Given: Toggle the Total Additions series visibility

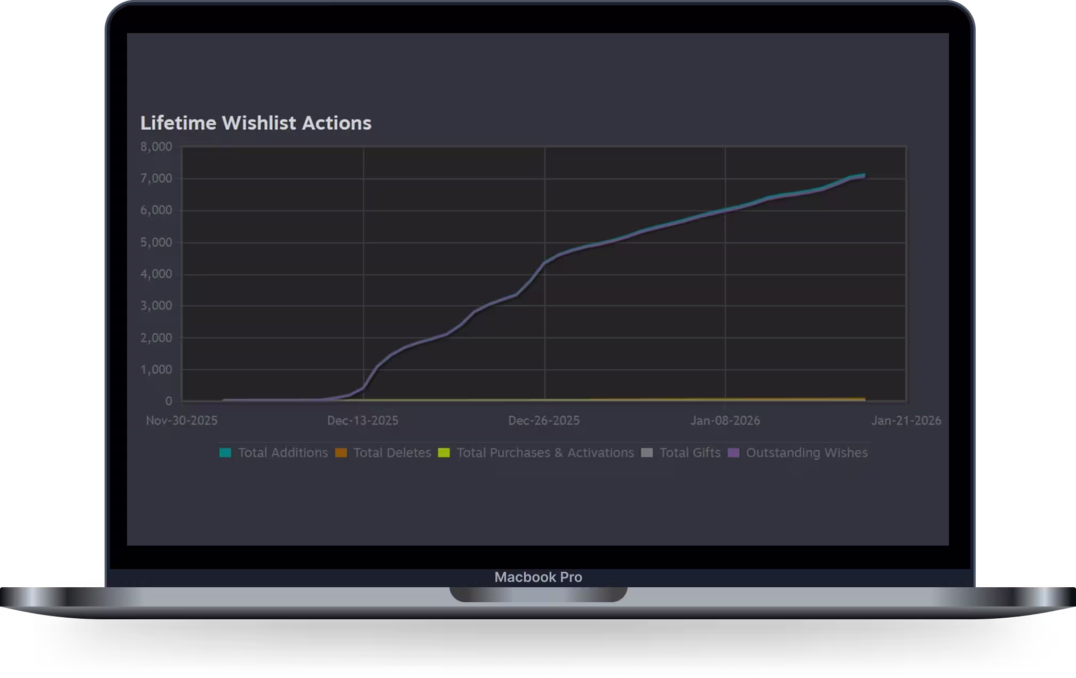Looking at the screenshot, I should pos(282,453).
